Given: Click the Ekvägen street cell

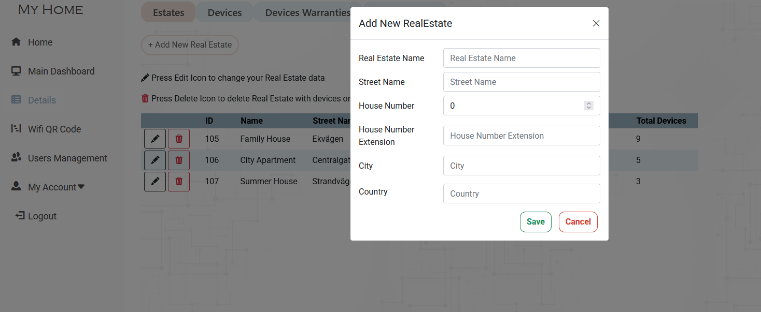Looking at the screenshot, I should click(x=328, y=139).
